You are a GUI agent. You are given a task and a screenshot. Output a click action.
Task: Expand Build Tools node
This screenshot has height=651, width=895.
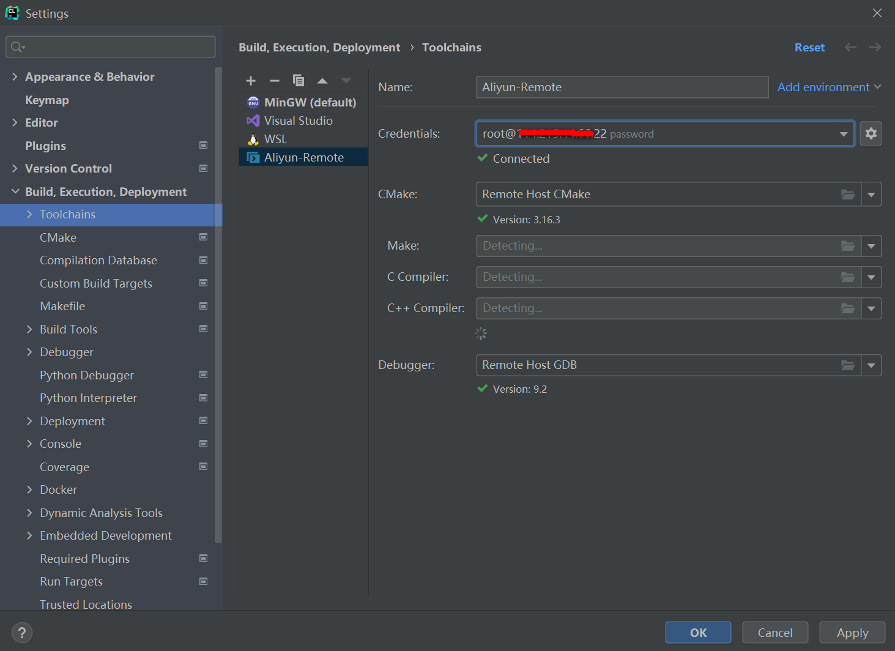click(x=29, y=329)
